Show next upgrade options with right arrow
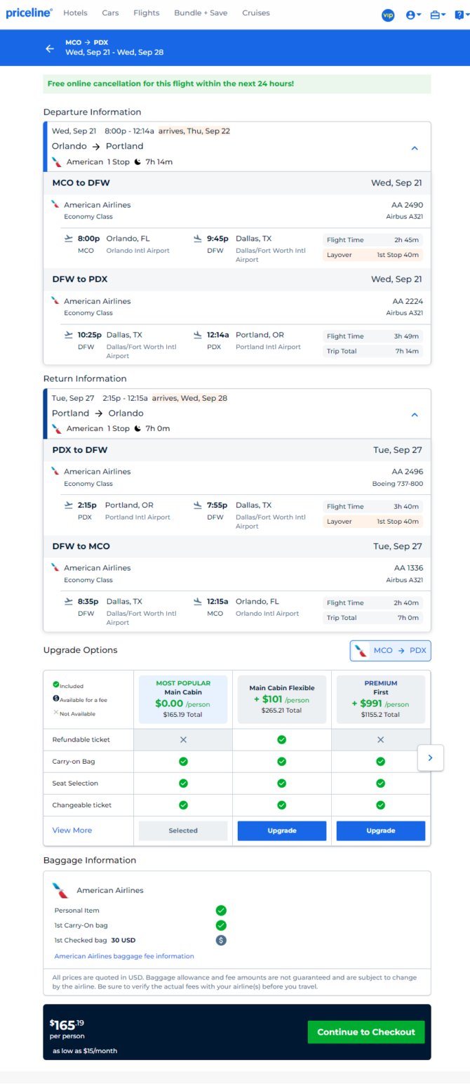 (x=431, y=758)
